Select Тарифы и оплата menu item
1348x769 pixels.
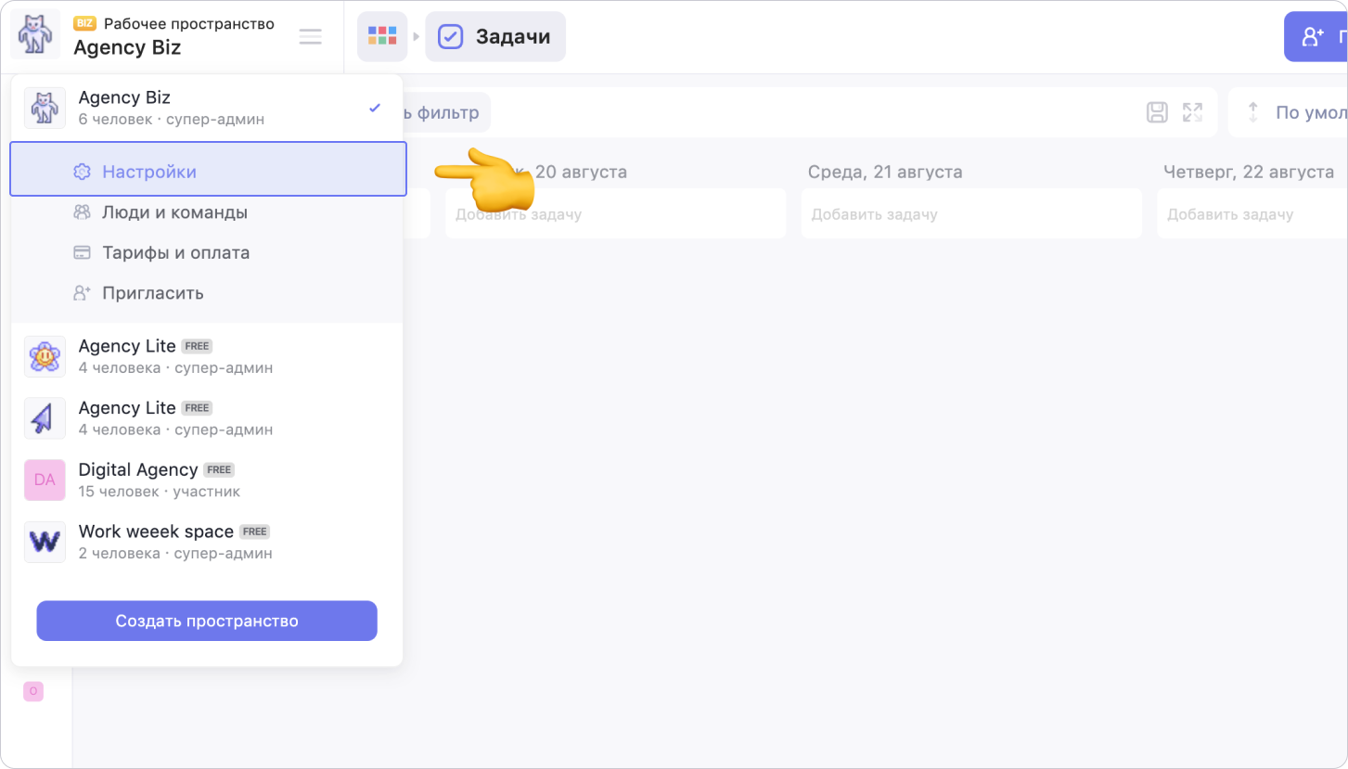[x=175, y=252]
